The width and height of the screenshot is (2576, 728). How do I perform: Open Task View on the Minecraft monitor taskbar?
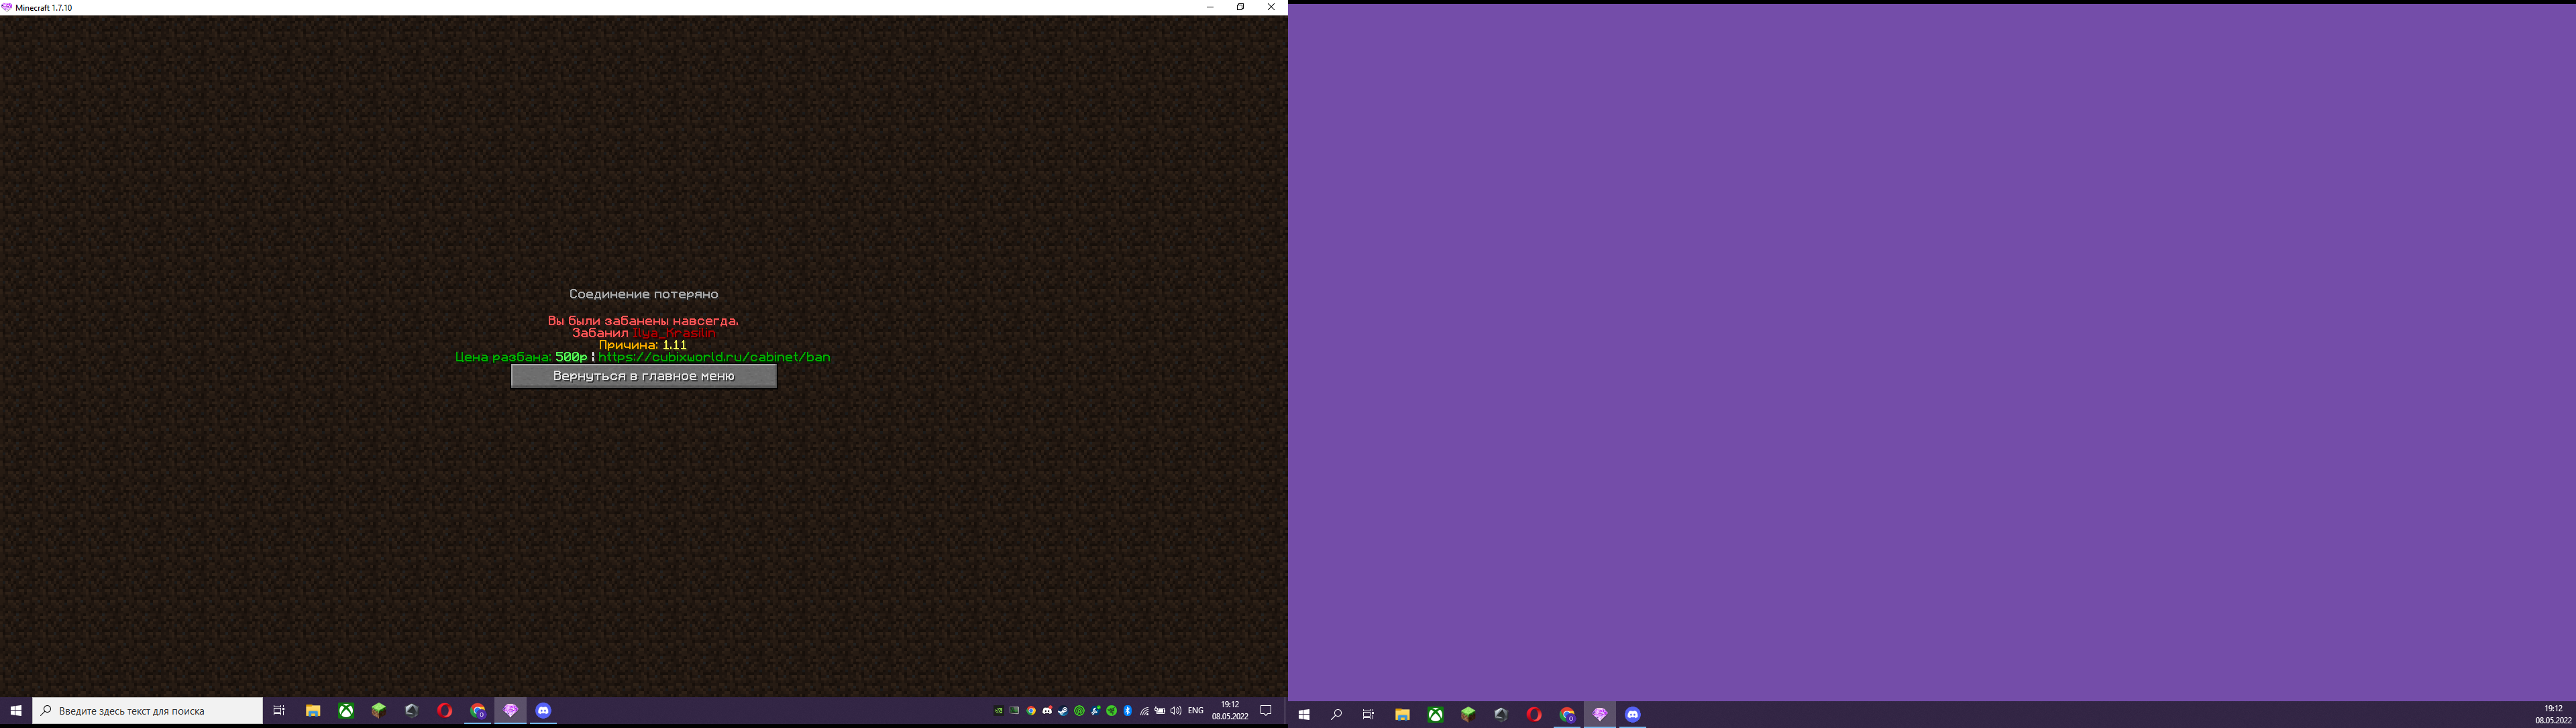(279, 711)
